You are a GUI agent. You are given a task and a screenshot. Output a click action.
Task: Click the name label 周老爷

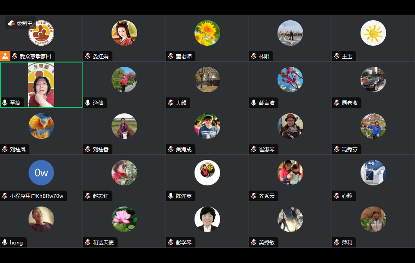pos(349,103)
